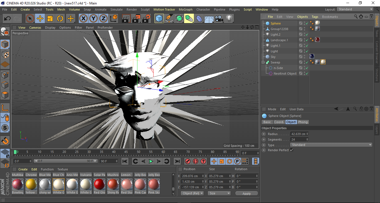
Task: Click the Radius input field
Action: click(298, 134)
